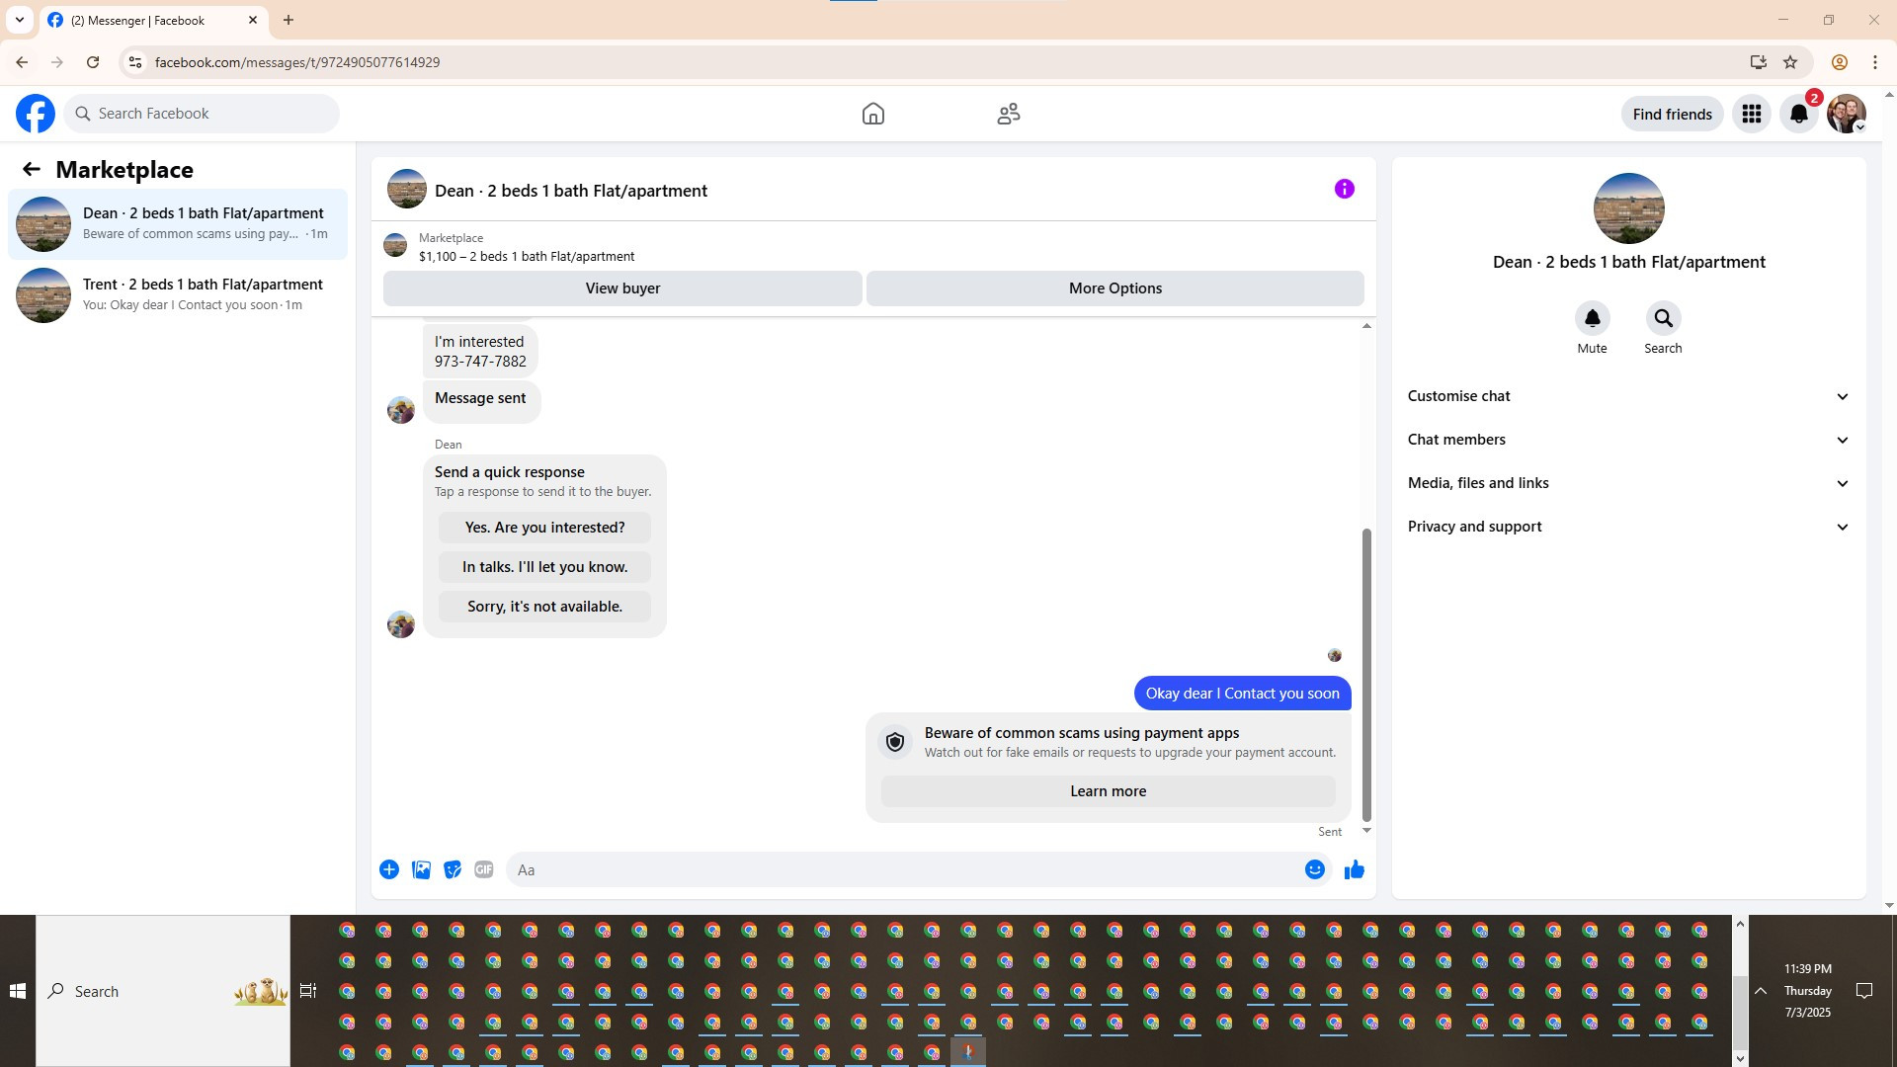Click the sticker icon in composer
This screenshot has width=1897, height=1067.
click(x=453, y=869)
